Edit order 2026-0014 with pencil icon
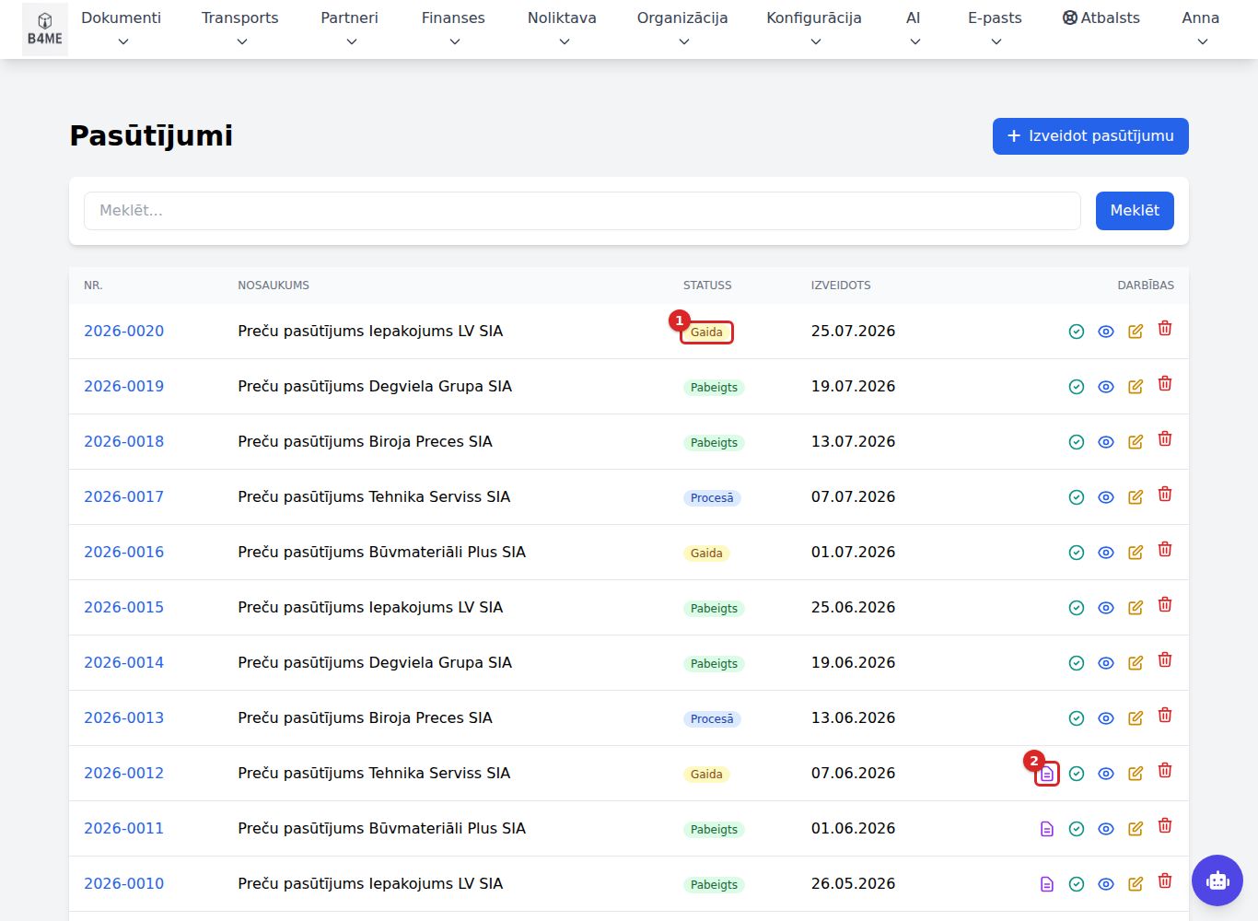 (x=1136, y=663)
